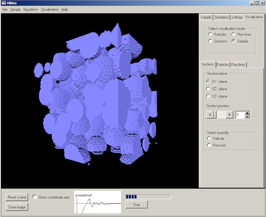Click the Reset scene button
The width and height of the screenshot is (266, 217).
click(17, 197)
